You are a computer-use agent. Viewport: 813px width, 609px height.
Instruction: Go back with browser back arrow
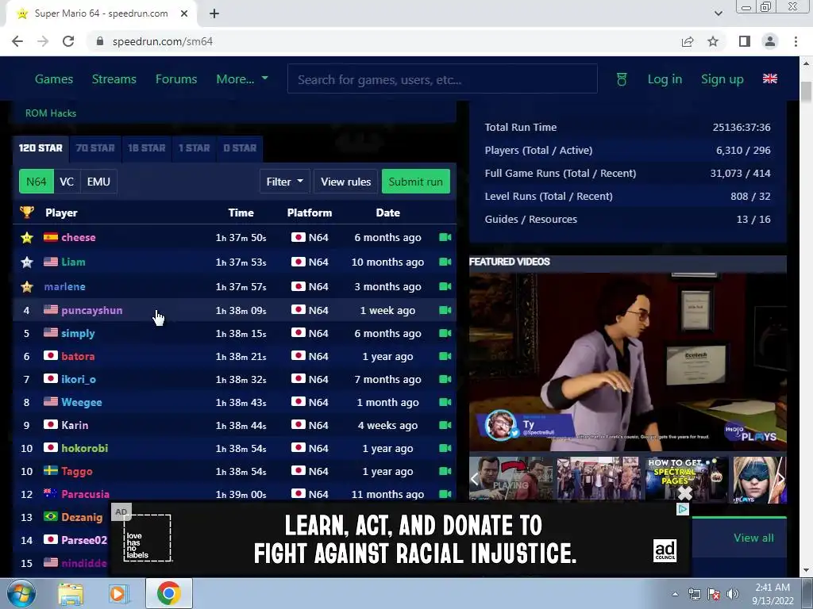pos(17,41)
